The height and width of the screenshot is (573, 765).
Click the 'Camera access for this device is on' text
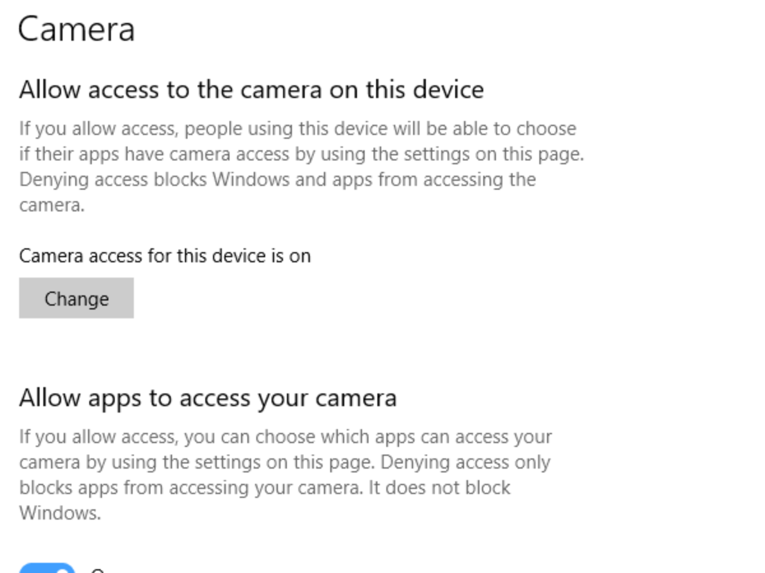pyautogui.click(x=165, y=255)
